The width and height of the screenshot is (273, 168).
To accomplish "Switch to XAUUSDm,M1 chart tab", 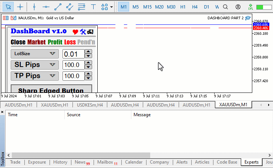I will pyautogui.click(x=233, y=105).
